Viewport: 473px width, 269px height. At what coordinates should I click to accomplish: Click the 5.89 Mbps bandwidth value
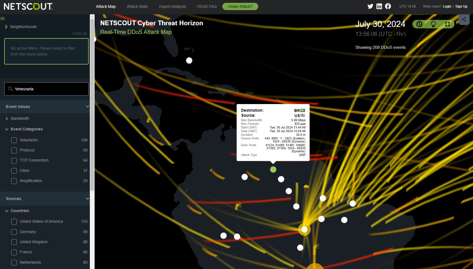298,120
